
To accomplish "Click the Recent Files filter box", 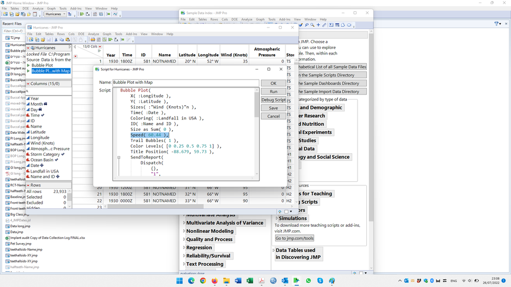I will tap(14, 31).
